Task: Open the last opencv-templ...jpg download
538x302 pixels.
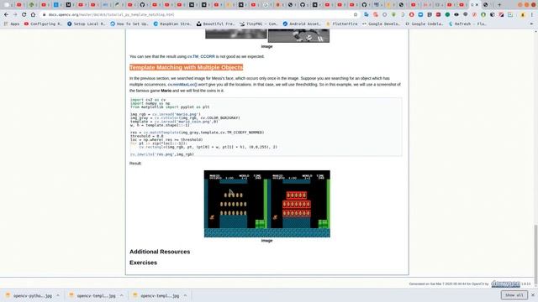Action: 156,295
